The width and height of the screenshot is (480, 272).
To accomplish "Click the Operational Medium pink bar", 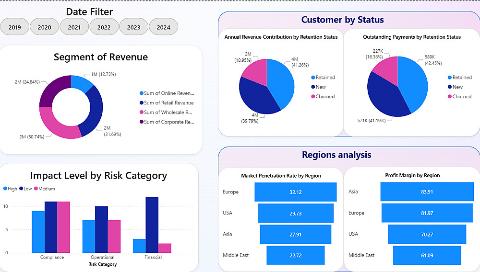I will (114, 237).
